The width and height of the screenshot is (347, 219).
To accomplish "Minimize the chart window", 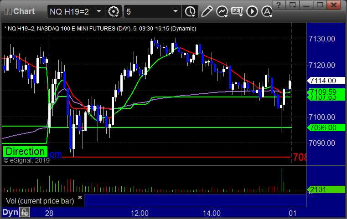I will tap(306, 5).
